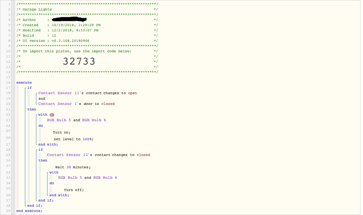The image size is (363, 215).
Task: Click end with; on line 27
Action: [x=48, y=145]
